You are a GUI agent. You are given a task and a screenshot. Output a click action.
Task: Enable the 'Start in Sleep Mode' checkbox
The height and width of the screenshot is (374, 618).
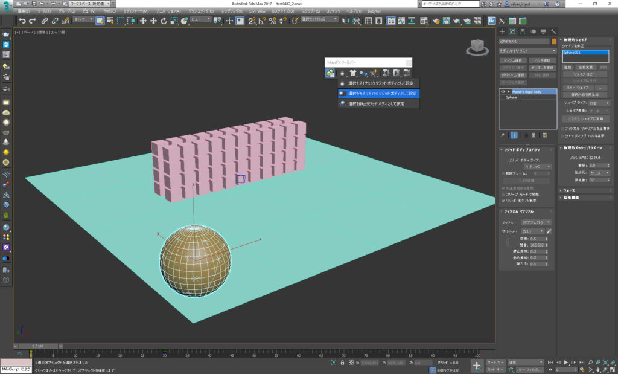(503, 195)
